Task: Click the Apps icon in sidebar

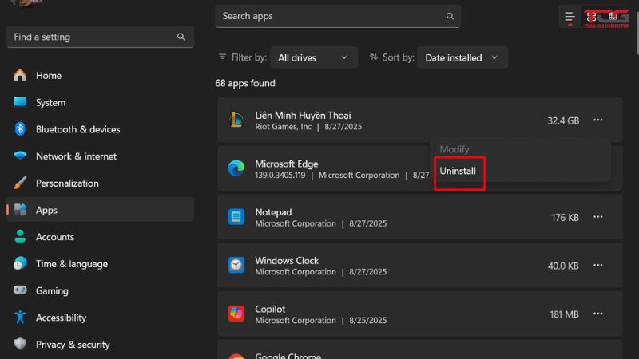Action: [19, 210]
